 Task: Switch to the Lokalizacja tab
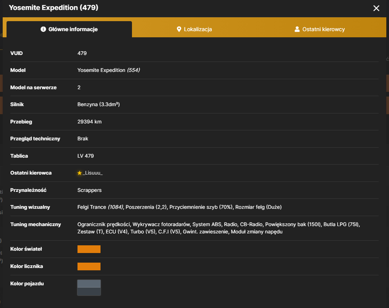click(194, 29)
